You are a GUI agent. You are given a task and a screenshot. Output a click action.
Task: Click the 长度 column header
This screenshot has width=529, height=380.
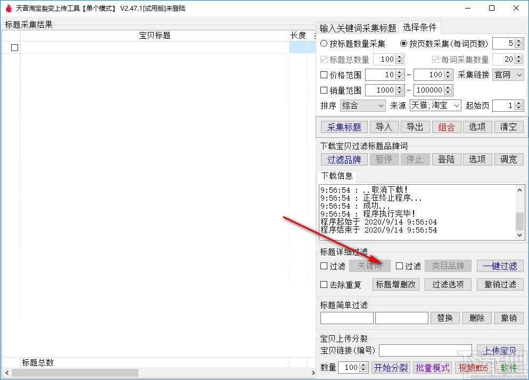click(298, 36)
